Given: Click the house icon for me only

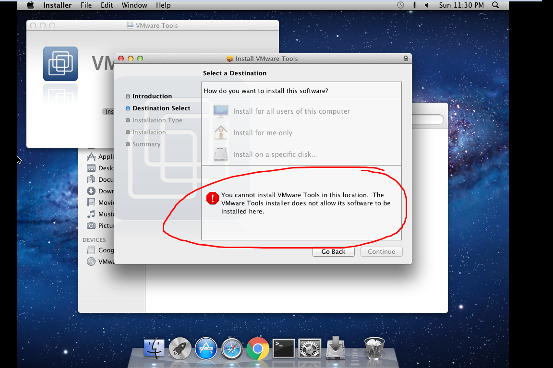Looking at the screenshot, I should pos(221,133).
